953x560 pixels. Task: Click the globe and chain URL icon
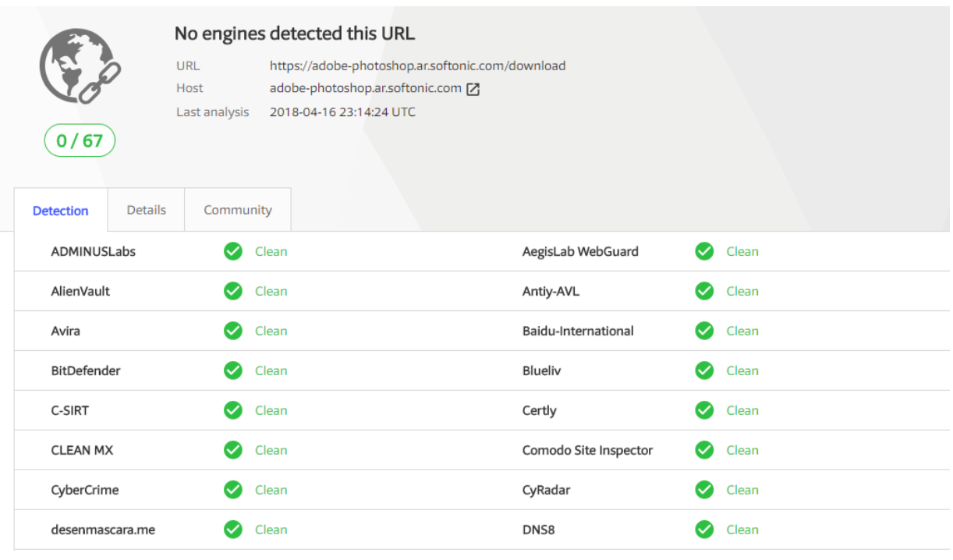pyautogui.click(x=80, y=66)
